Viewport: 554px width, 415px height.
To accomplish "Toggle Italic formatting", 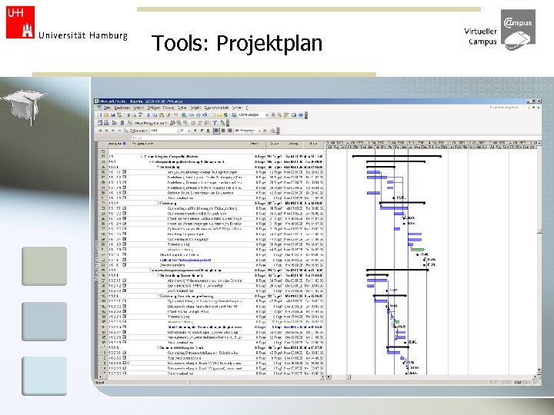I will click(202, 131).
